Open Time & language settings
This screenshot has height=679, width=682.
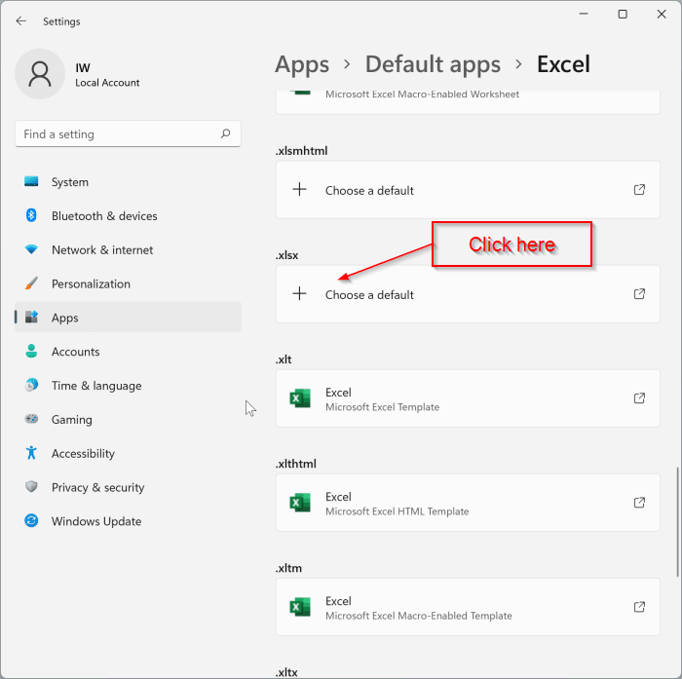(x=128, y=386)
